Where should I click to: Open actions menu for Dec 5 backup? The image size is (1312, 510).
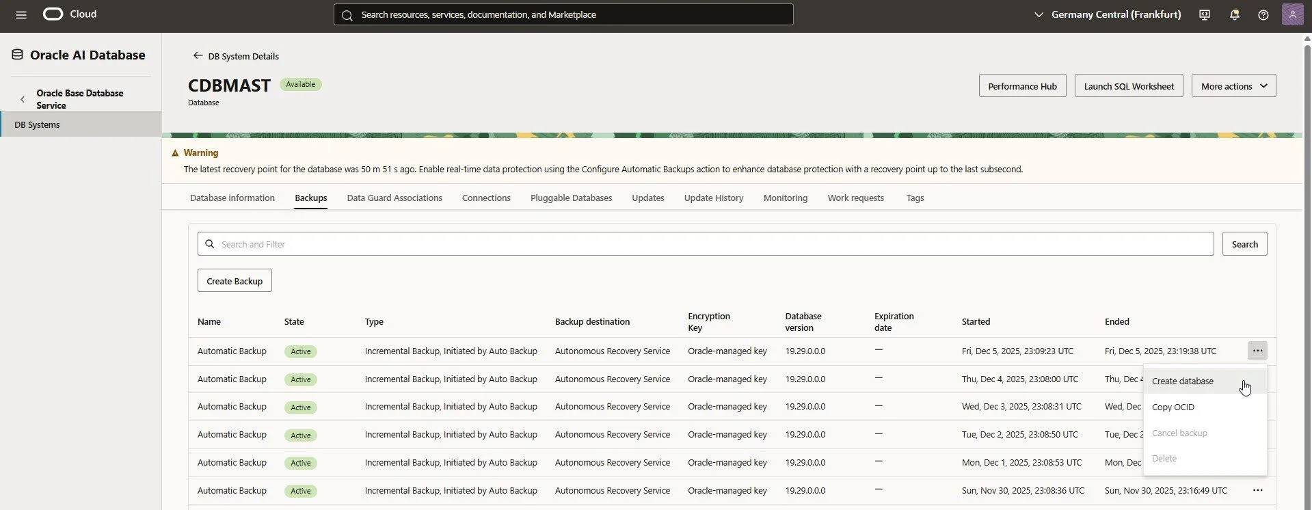click(1257, 351)
